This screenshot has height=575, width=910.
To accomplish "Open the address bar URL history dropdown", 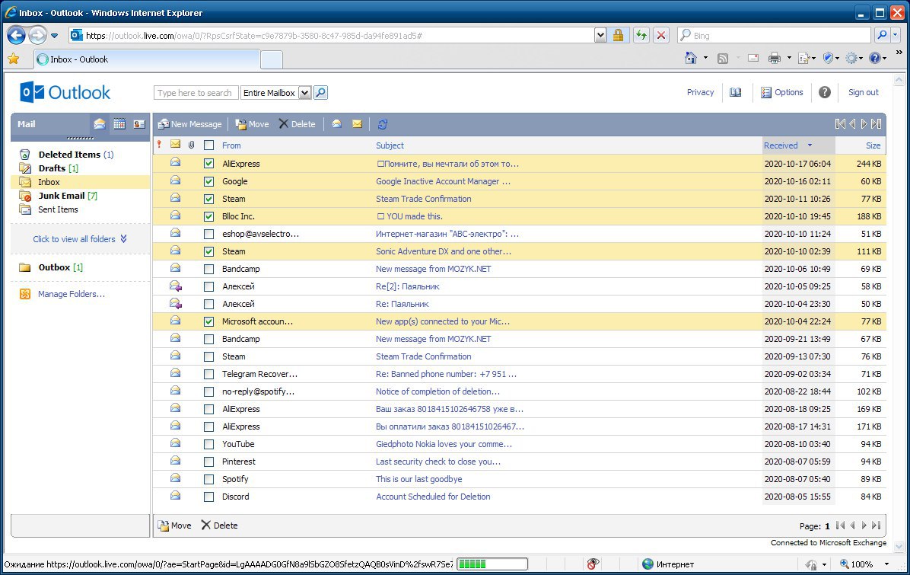I will pos(600,36).
